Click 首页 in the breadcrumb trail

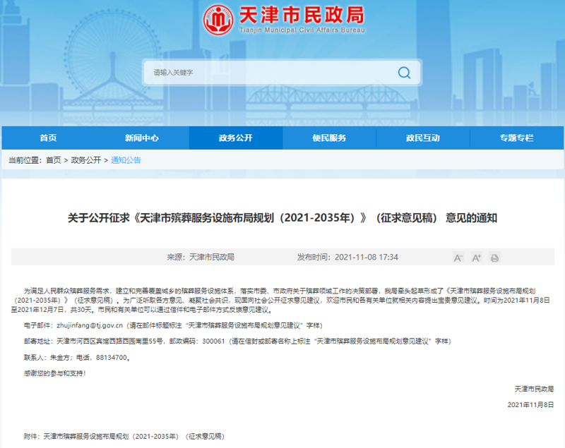(52, 159)
